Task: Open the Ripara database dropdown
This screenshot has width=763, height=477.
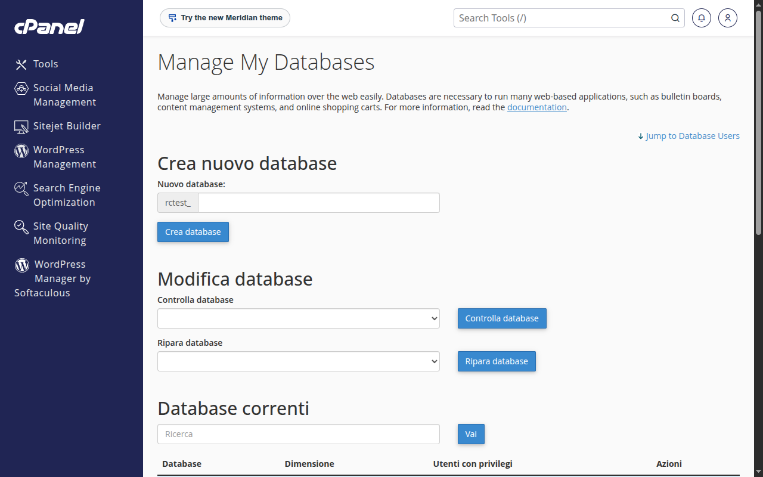Action: tap(299, 361)
